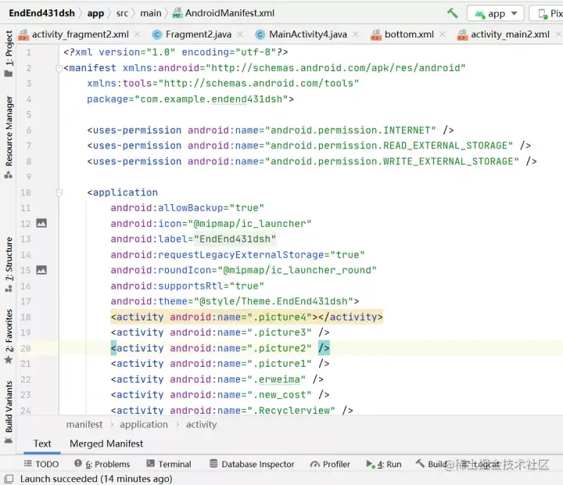Image resolution: width=563 pixels, height=485 pixels.
Task: Click the image gutter icon on line 12
Action: (41, 224)
